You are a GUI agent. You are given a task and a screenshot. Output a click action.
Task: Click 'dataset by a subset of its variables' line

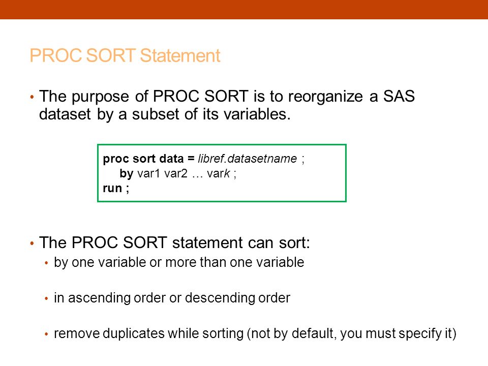pyautogui.click(x=165, y=114)
